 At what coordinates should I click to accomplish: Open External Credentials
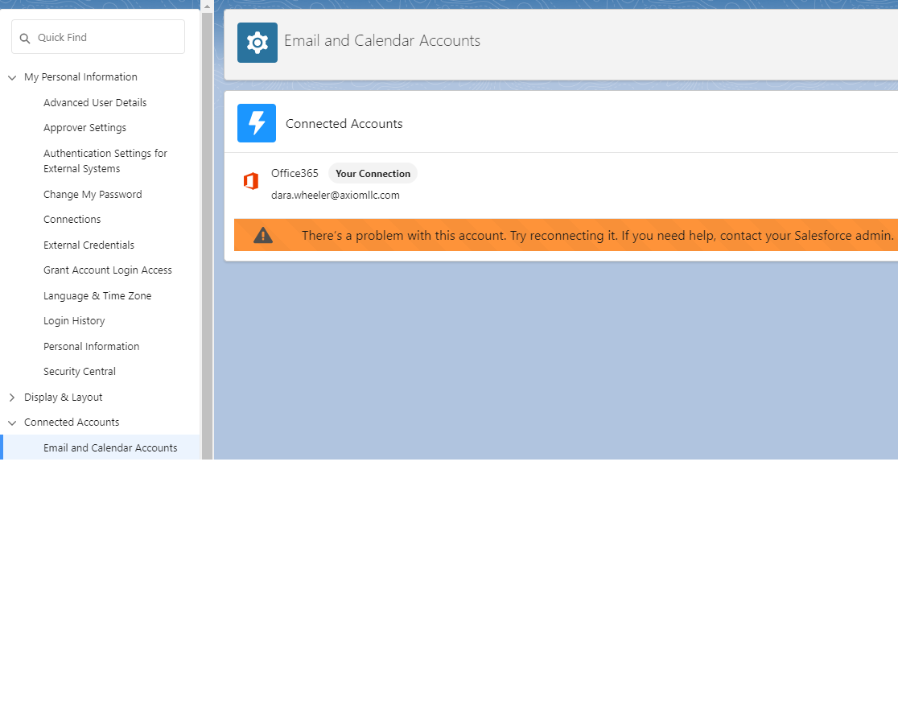(x=89, y=245)
